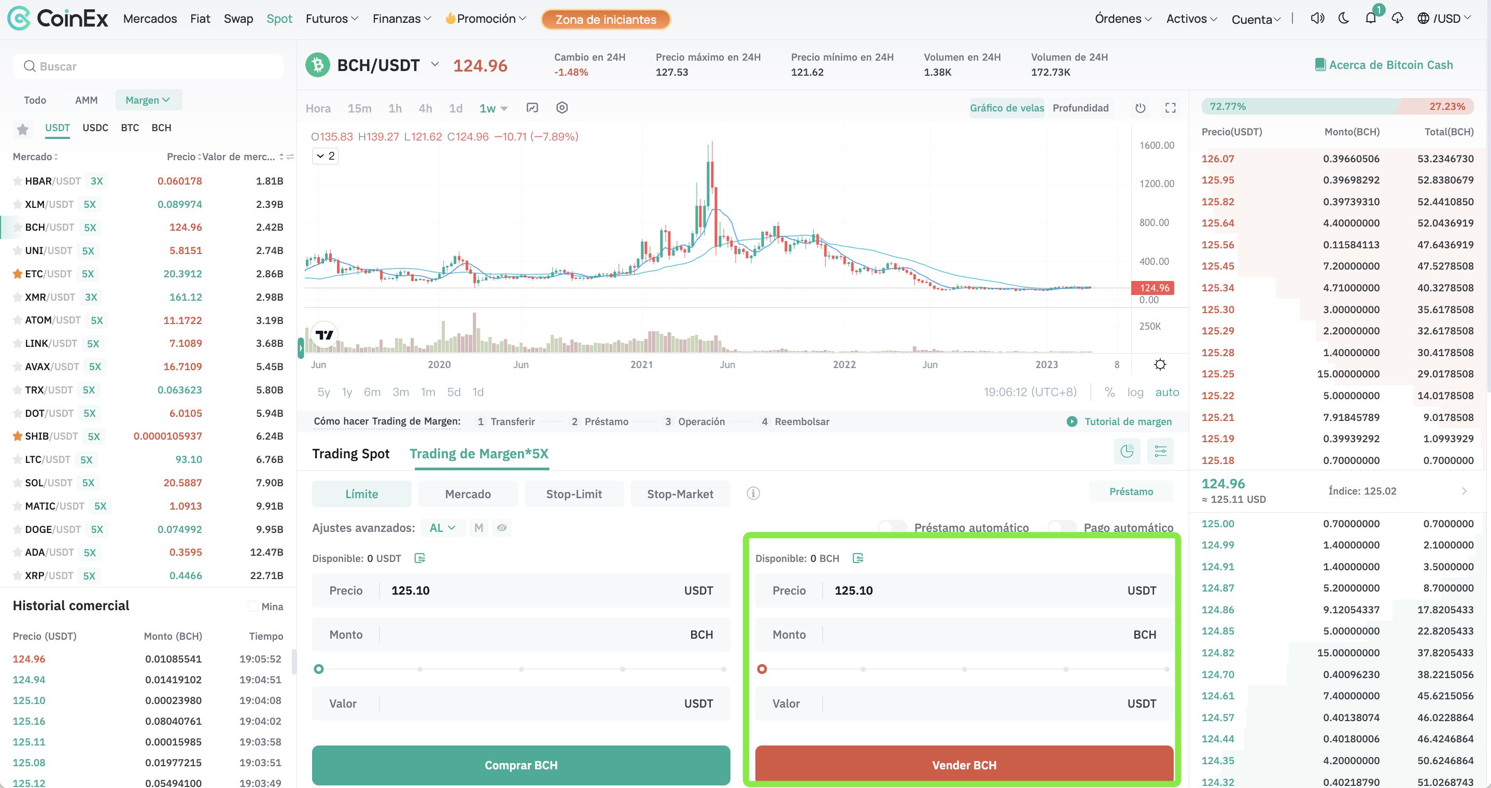Viewport: 1491px width, 788px height.
Task: Click the favorites star filter icon
Action: click(x=23, y=129)
